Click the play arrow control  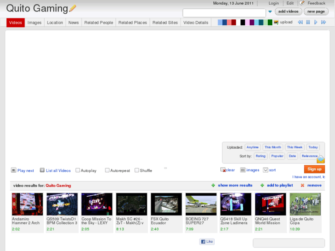point(316,22)
